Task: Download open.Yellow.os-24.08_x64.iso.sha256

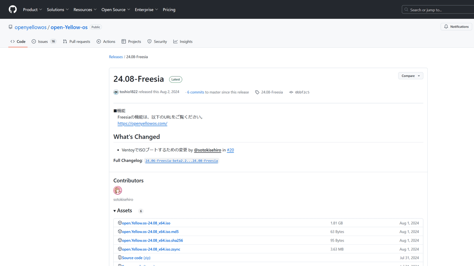Action: coord(152,240)
